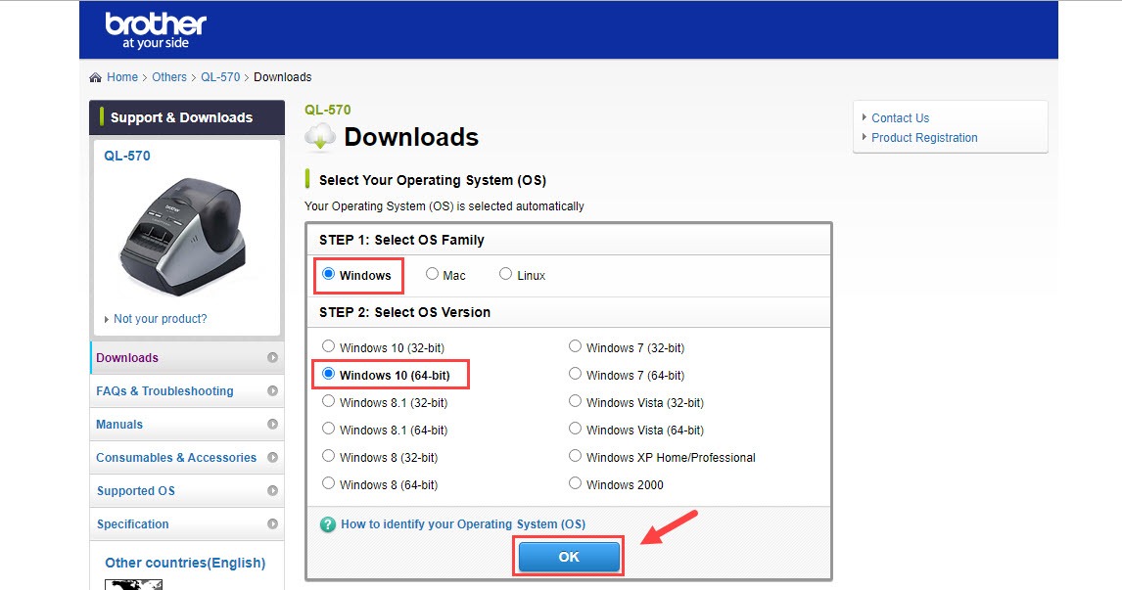Screen dimensions: 1122x590
Task: Click arrow icon beside Manuals sidebar item
Action: (272, 425)
